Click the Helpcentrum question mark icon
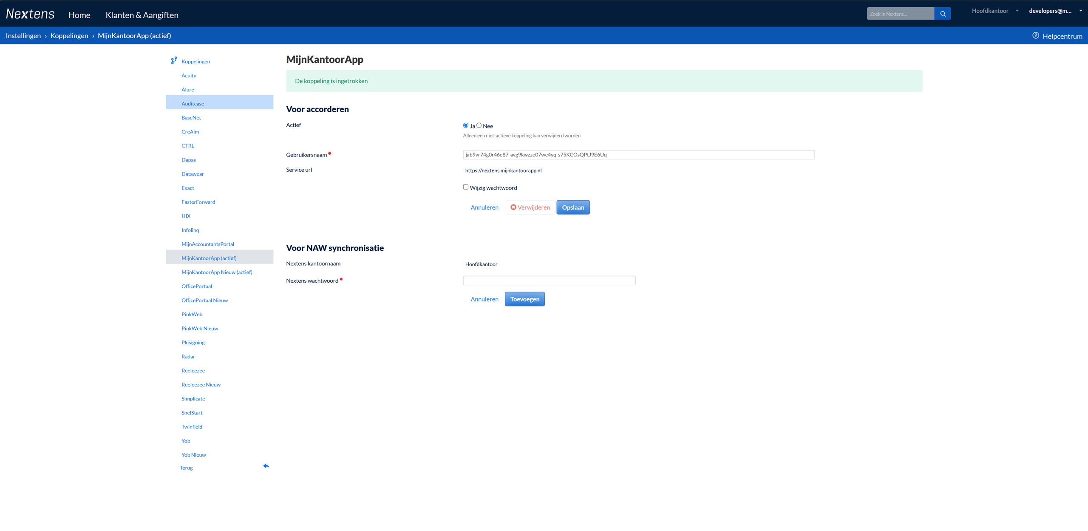 click(1036, 36)
